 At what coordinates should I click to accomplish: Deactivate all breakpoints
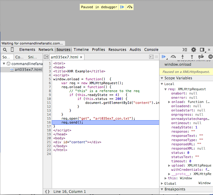201,57
